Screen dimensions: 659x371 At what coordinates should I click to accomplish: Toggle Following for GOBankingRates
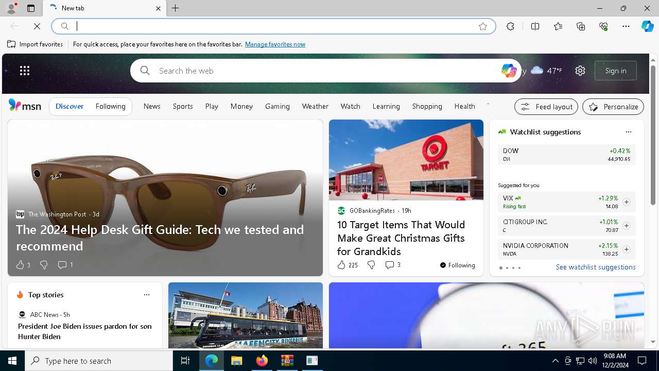click(458, 265)
